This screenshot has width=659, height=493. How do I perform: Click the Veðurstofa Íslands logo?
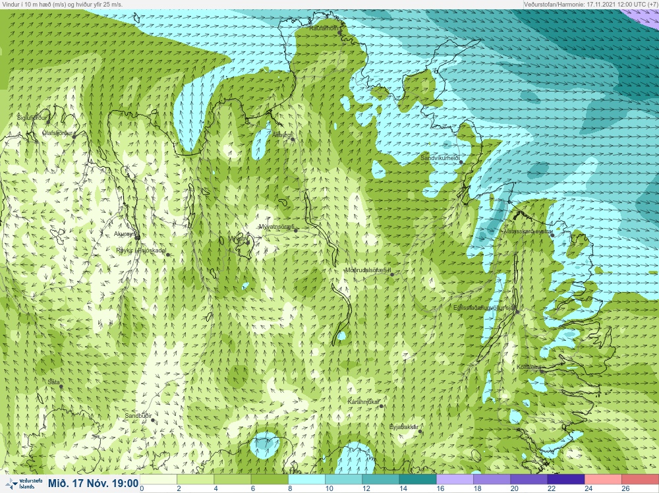point(25,483)
